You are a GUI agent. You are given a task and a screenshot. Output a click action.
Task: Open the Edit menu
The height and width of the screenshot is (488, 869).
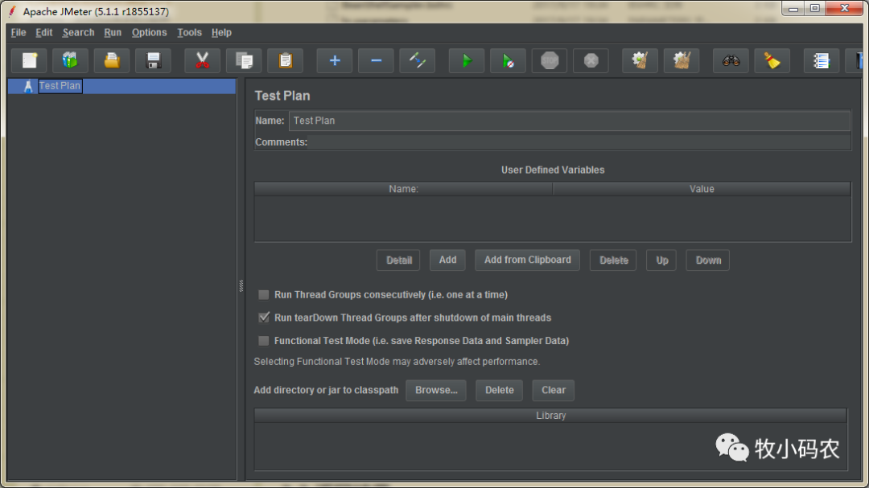pyautogui.click(x=43, y=32)
